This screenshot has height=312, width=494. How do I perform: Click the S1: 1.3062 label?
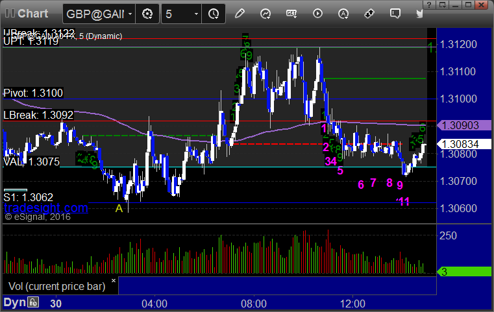[x=29, y=197]
